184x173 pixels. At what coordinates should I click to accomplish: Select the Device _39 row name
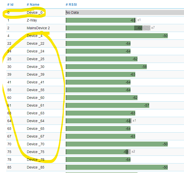pos(35,74)
